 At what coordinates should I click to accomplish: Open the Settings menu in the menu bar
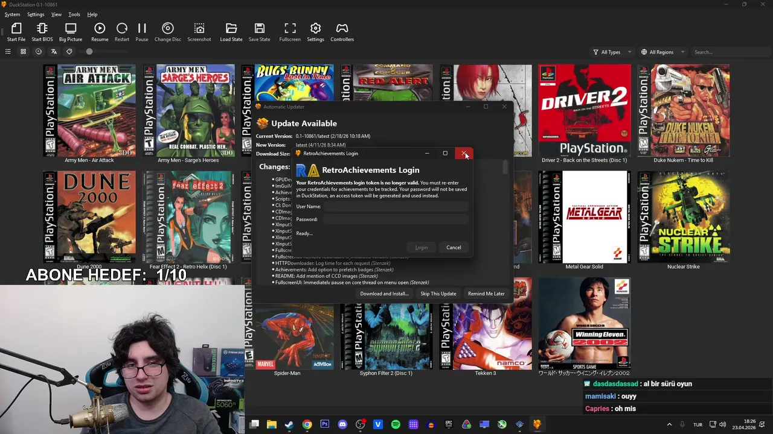tap(36, 14)
